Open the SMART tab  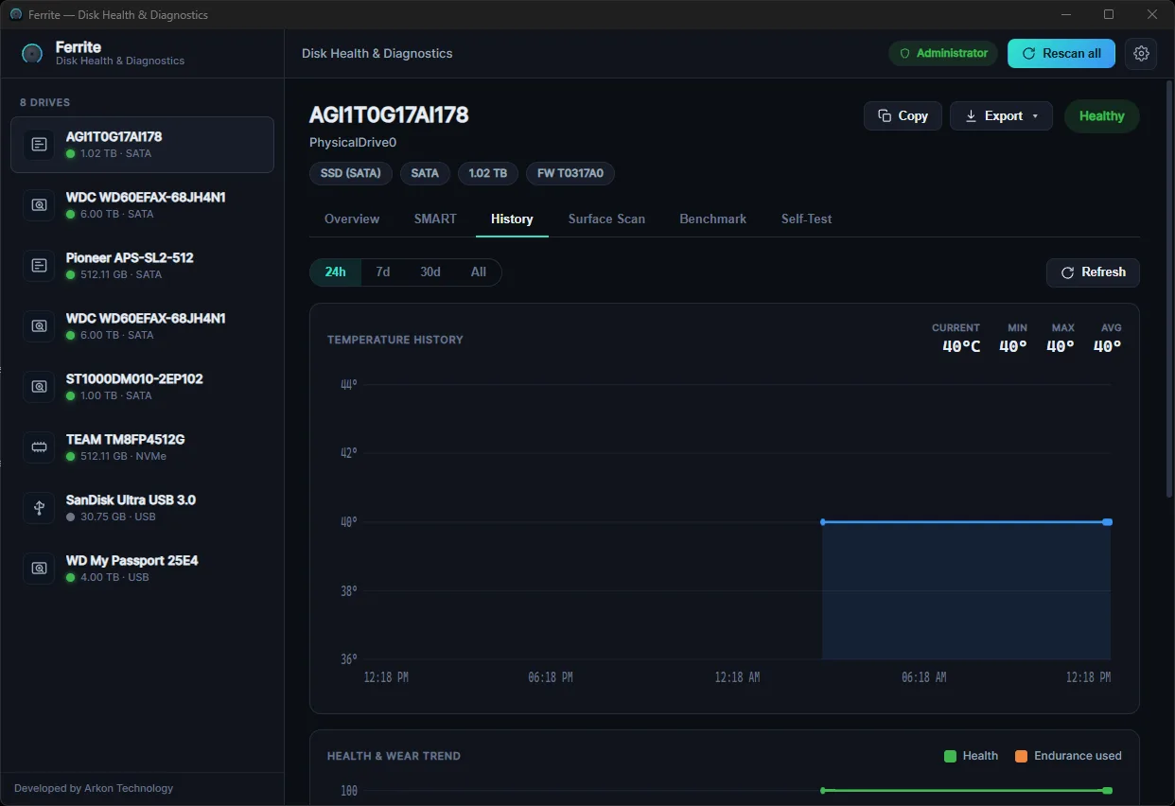[435, 219]
